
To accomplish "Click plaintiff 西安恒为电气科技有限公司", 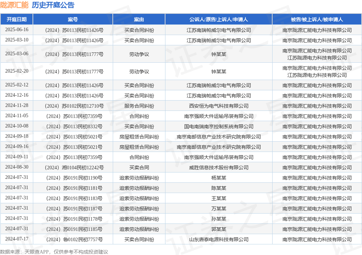I will 218,106.
